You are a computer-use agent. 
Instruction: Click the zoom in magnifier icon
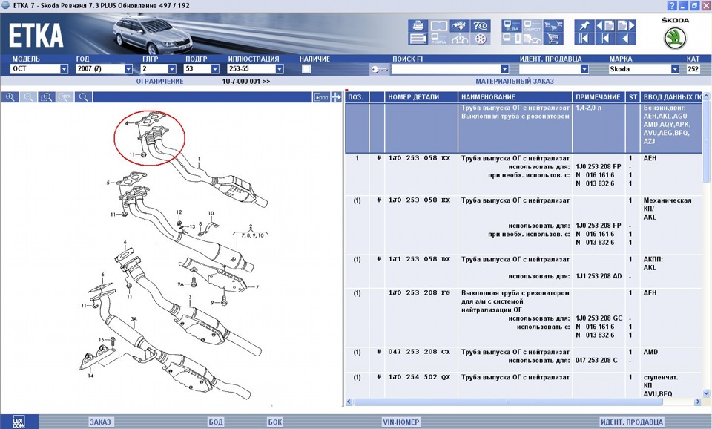pyautogui.click(x=10, y=96)
